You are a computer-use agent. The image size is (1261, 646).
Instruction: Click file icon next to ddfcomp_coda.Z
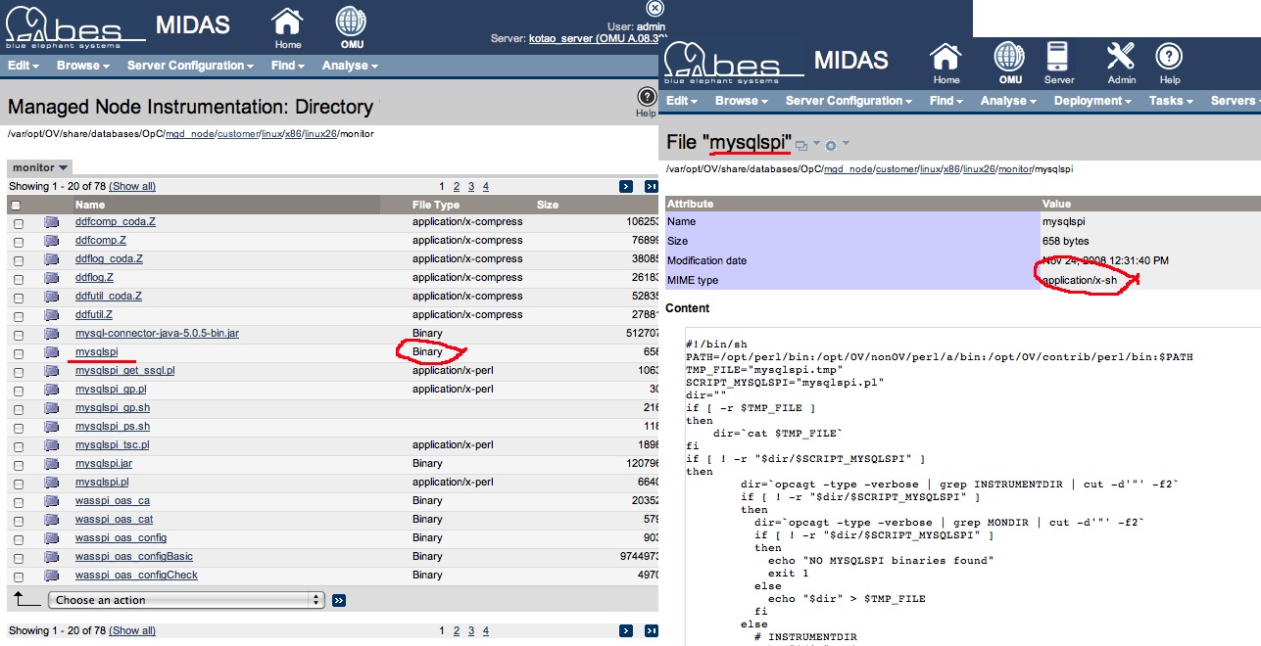coord(51,222)
